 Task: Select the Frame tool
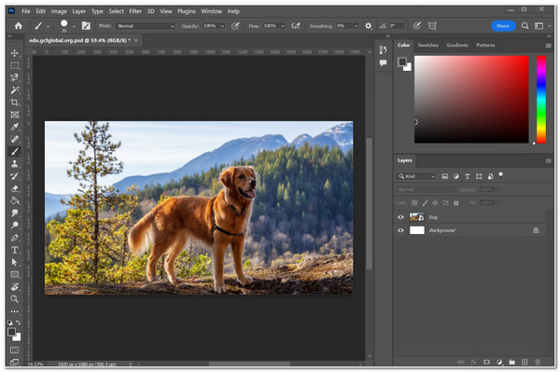click(x=15, y=115)
